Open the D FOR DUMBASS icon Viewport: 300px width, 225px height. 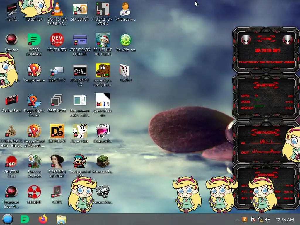[x=34, y=45]
